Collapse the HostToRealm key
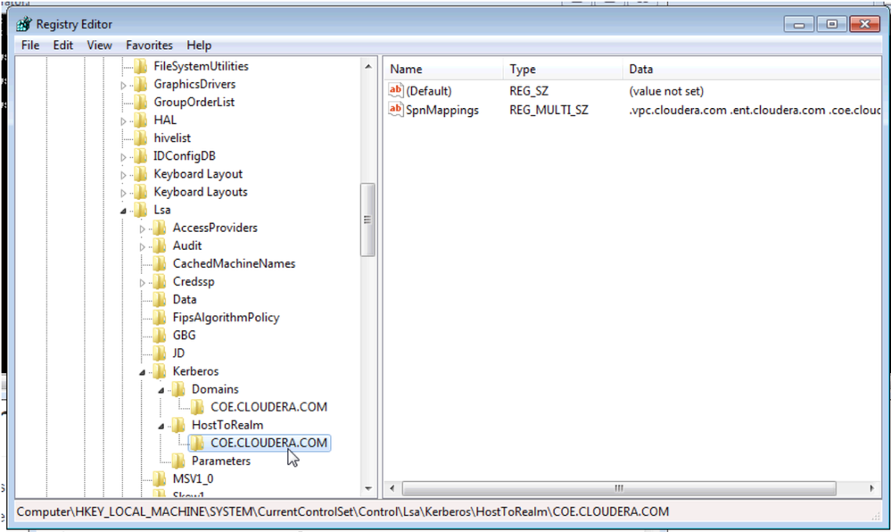891x532 pixels. click(x=161, y=426)
